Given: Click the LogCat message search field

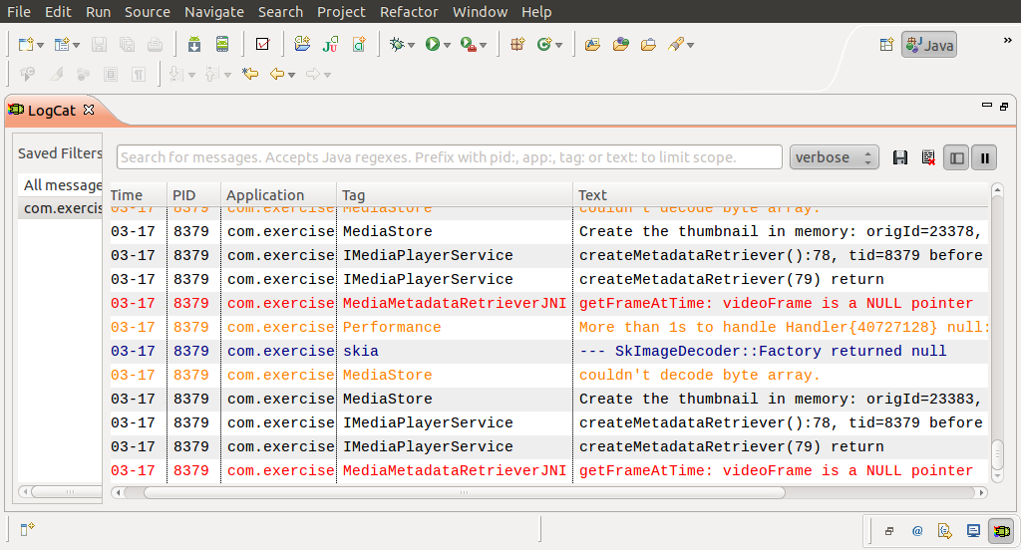Looking at the screenshot, I should (450, 157).
